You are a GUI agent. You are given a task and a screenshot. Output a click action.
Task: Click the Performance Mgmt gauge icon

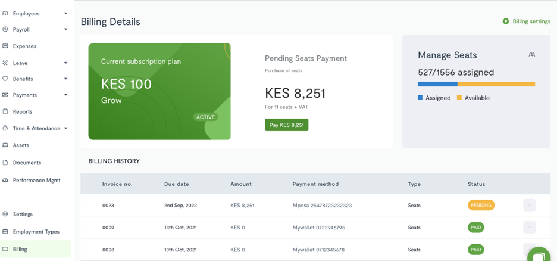[x=5, y=181]
